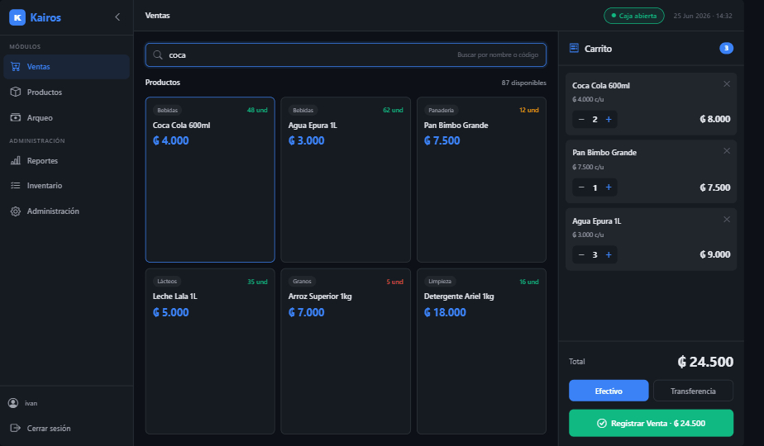
Task: Add Arroz Superior 1kg product card
Action: (346, 351)
